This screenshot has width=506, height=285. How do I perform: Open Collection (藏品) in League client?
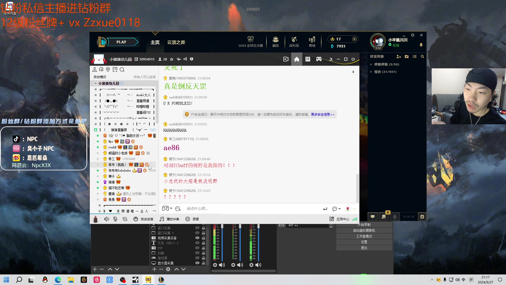[x=275, y=42]
